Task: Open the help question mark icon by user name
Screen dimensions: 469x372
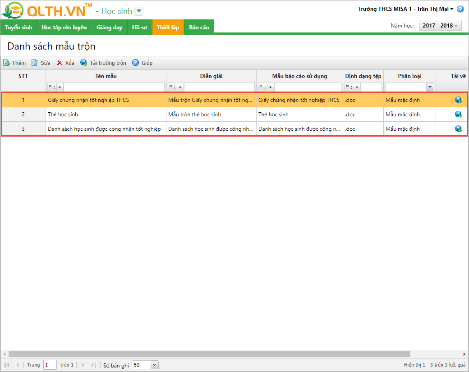Action: point(460,9)
